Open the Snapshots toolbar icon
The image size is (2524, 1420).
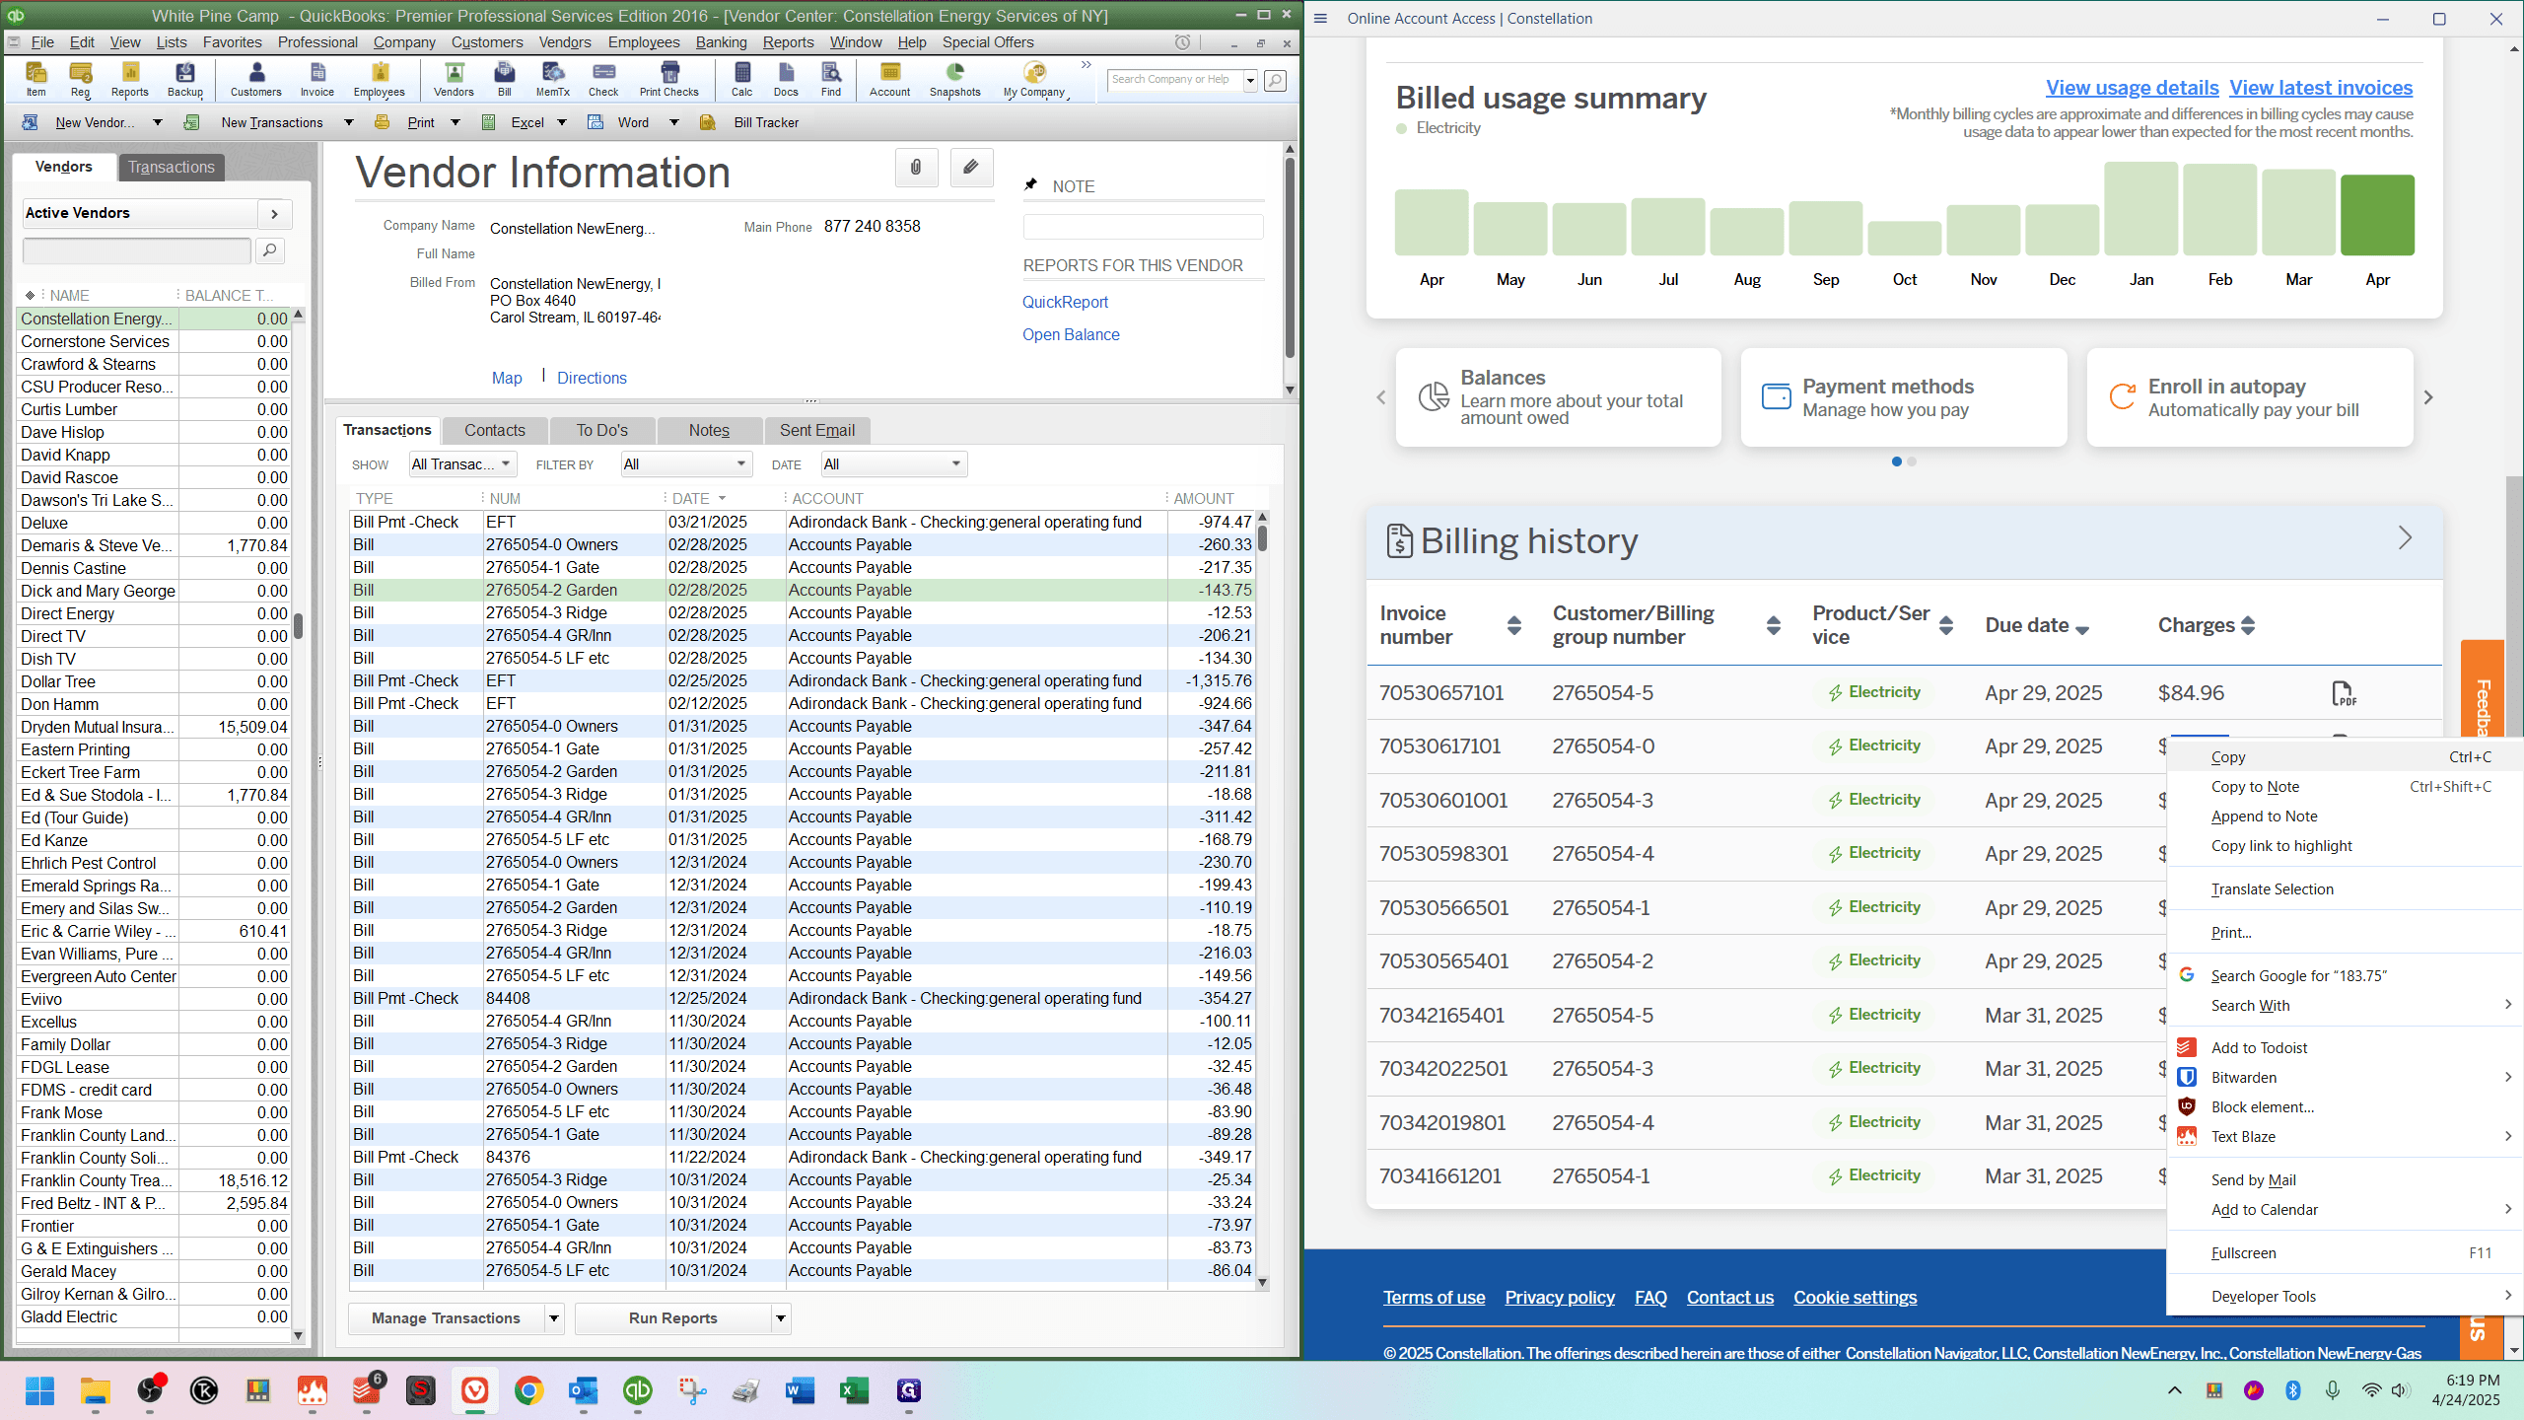955,79
